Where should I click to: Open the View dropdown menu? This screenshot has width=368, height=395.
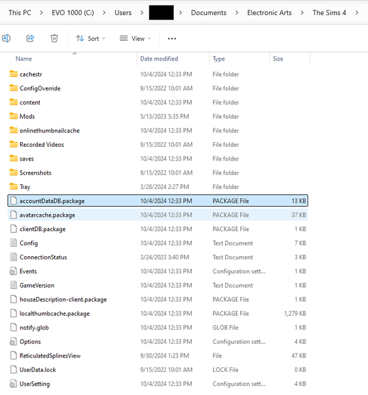click(x=135, y=39)
